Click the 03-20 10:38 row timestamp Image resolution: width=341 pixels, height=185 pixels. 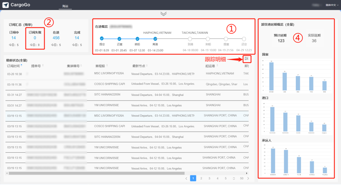[15, 74]
